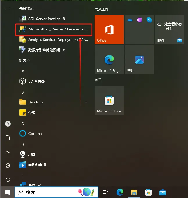188x198 pixels.
Task: Open the 邮件 mail tile
Action: (x=170, y=30)
